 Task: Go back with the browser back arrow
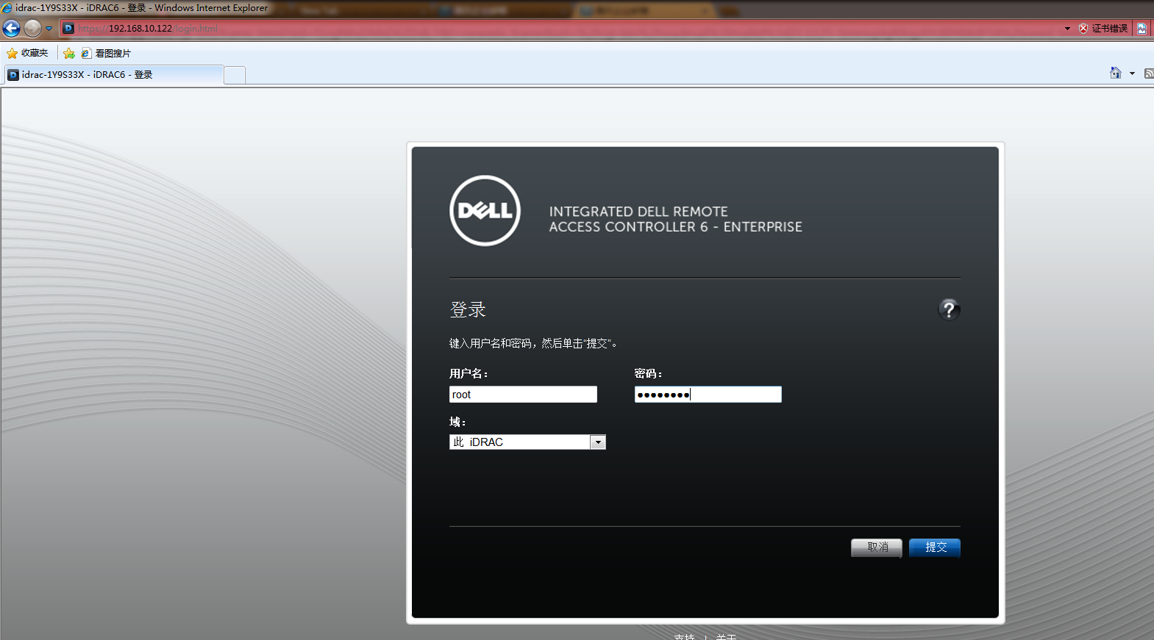pos(11,29)
